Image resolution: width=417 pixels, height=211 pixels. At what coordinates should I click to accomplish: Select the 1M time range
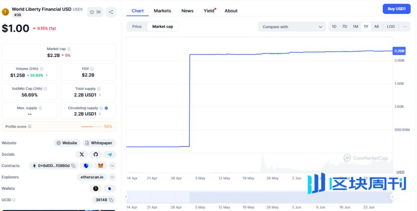coord(355,26)
